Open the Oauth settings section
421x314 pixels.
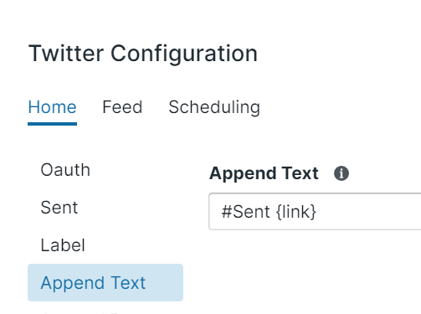(x=65, y=170)
